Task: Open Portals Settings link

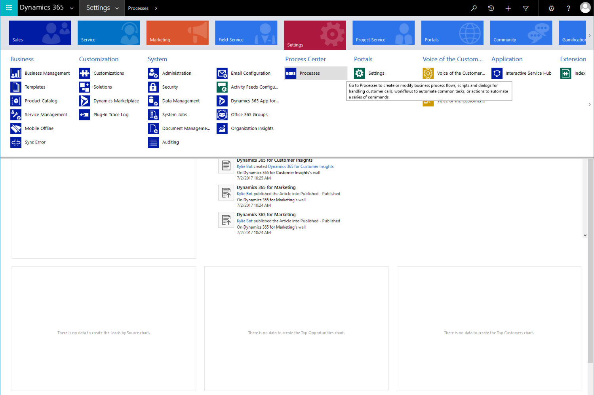Action: tap(377, 73)
